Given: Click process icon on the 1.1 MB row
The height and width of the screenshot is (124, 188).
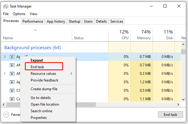Looking at the screenshot, I should click(x=12, y=99).
